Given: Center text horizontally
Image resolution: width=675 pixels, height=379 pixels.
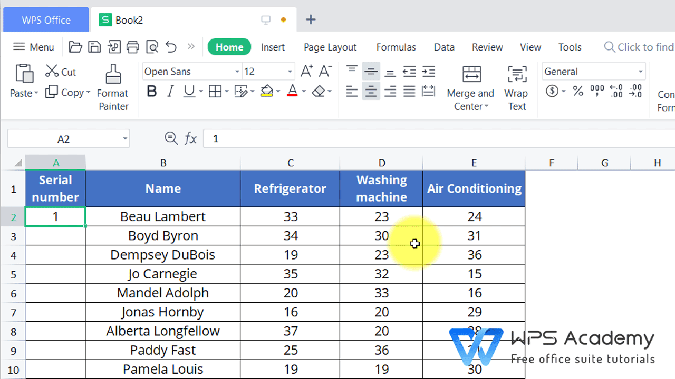Looking at the screenshot, I should pos(371,92).
